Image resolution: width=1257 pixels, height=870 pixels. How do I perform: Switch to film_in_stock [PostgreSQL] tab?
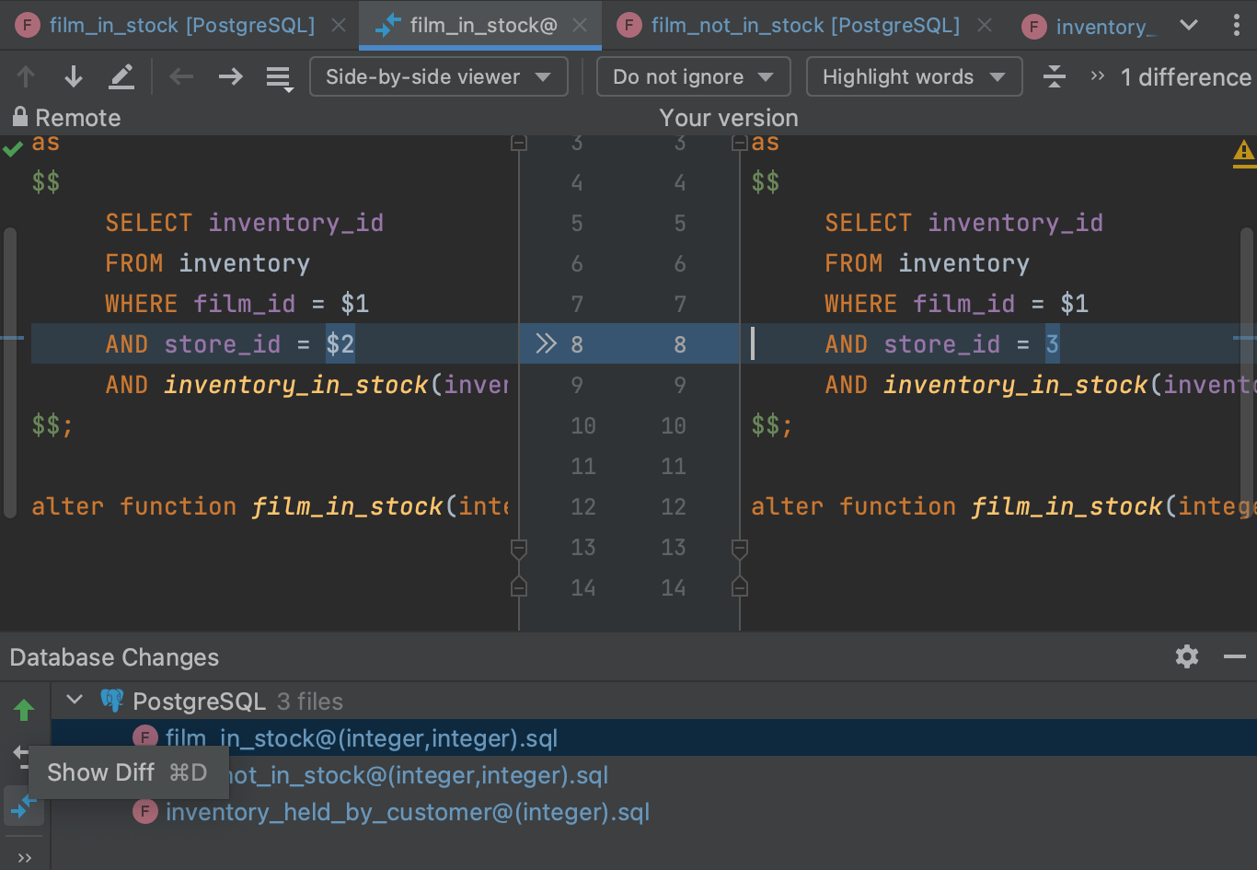pyautogui.click(x=181, y=26)
